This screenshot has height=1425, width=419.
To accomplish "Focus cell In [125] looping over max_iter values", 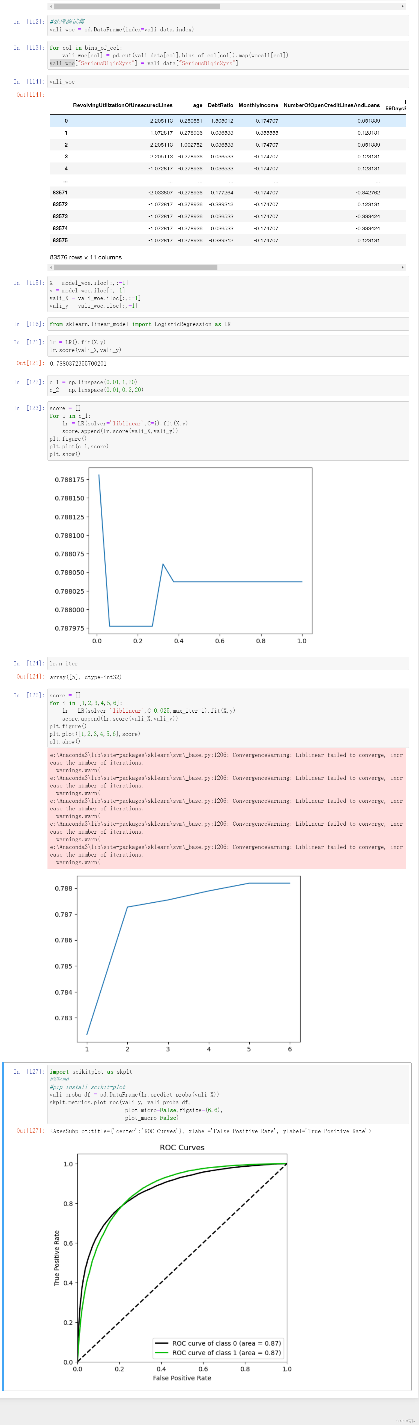I will tap(228, 718).
